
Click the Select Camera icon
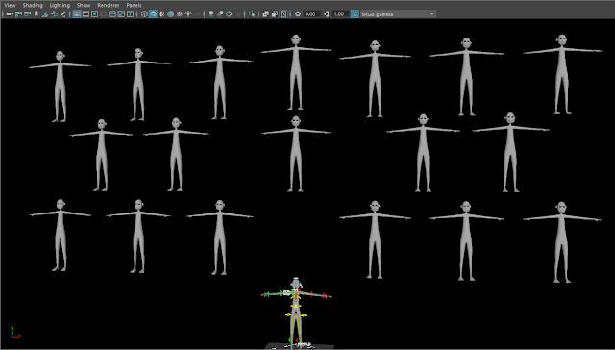point(9,14)
